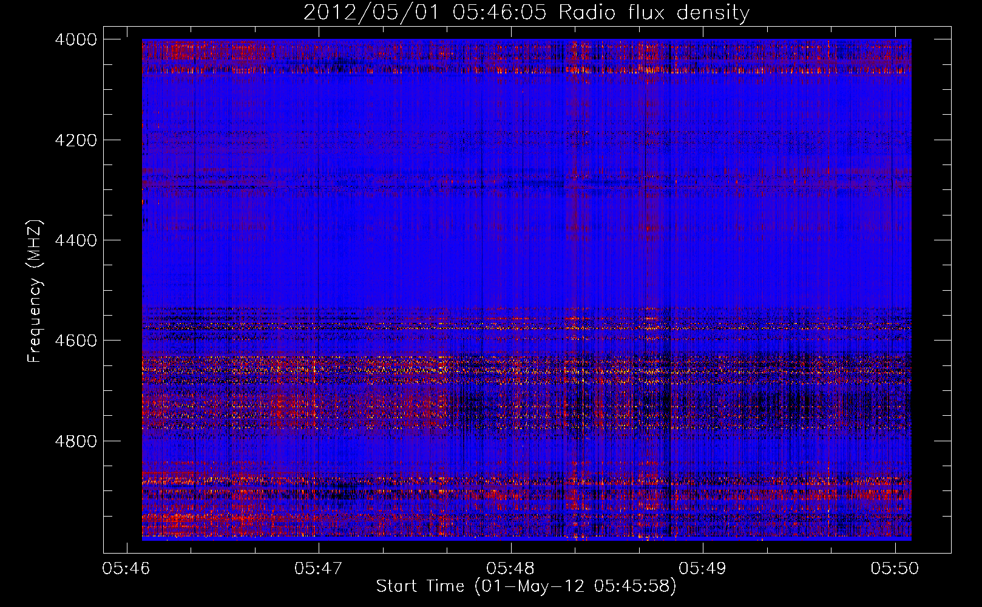The width and height of the screenshot is (982, 607).
Task: Click the 05:49 time tick label
Action: (x=703, y=568)
